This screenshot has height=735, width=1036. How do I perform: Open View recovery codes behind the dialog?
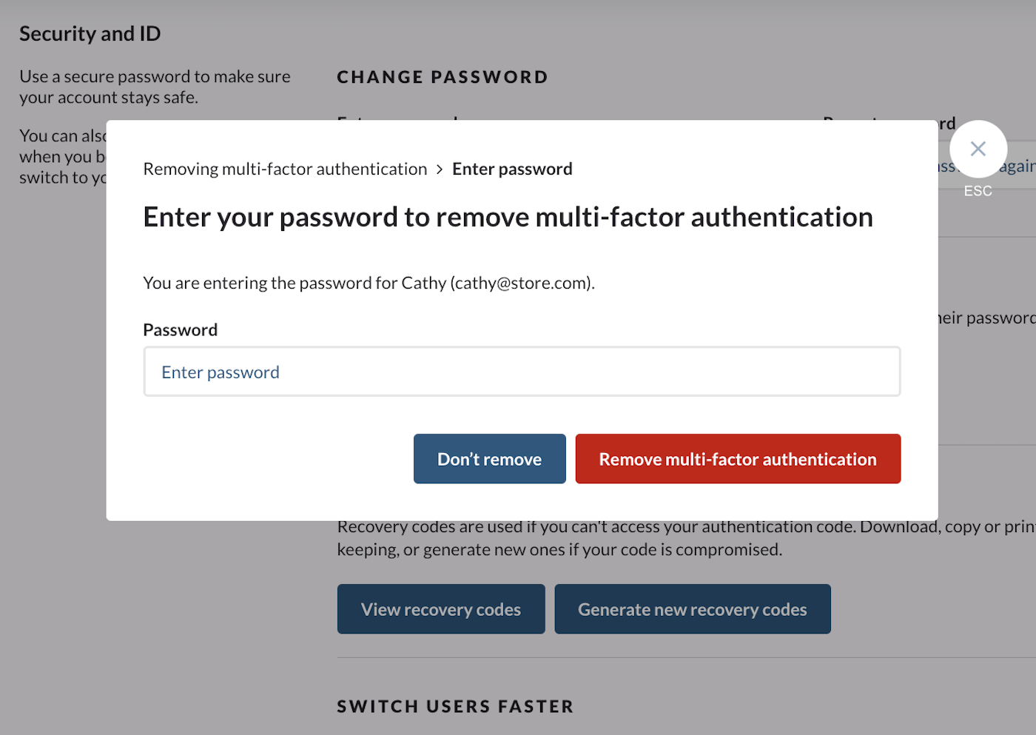pyautogui.click(x=441, y=609)
